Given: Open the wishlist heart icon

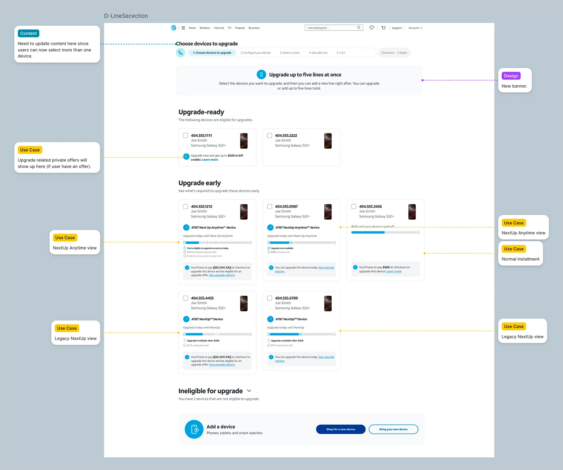Looking at the screenshot, I should (x=372, y=28).
